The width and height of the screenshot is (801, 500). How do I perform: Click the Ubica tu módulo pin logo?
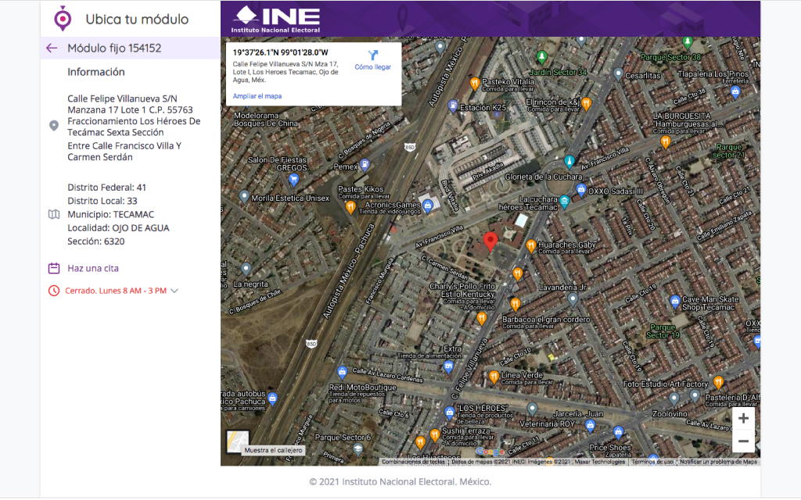pyautogui.click(x=63, y=19)
